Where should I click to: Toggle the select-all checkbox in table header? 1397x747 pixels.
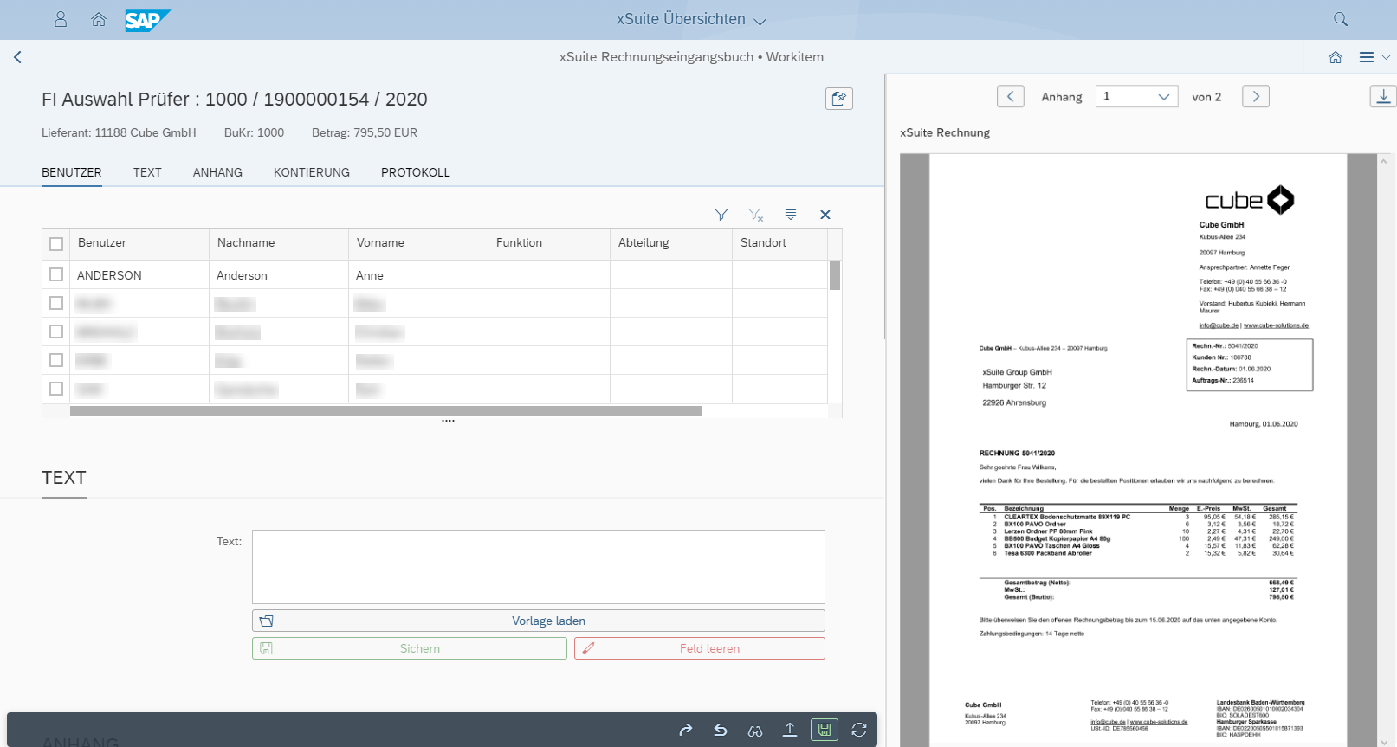56,243
